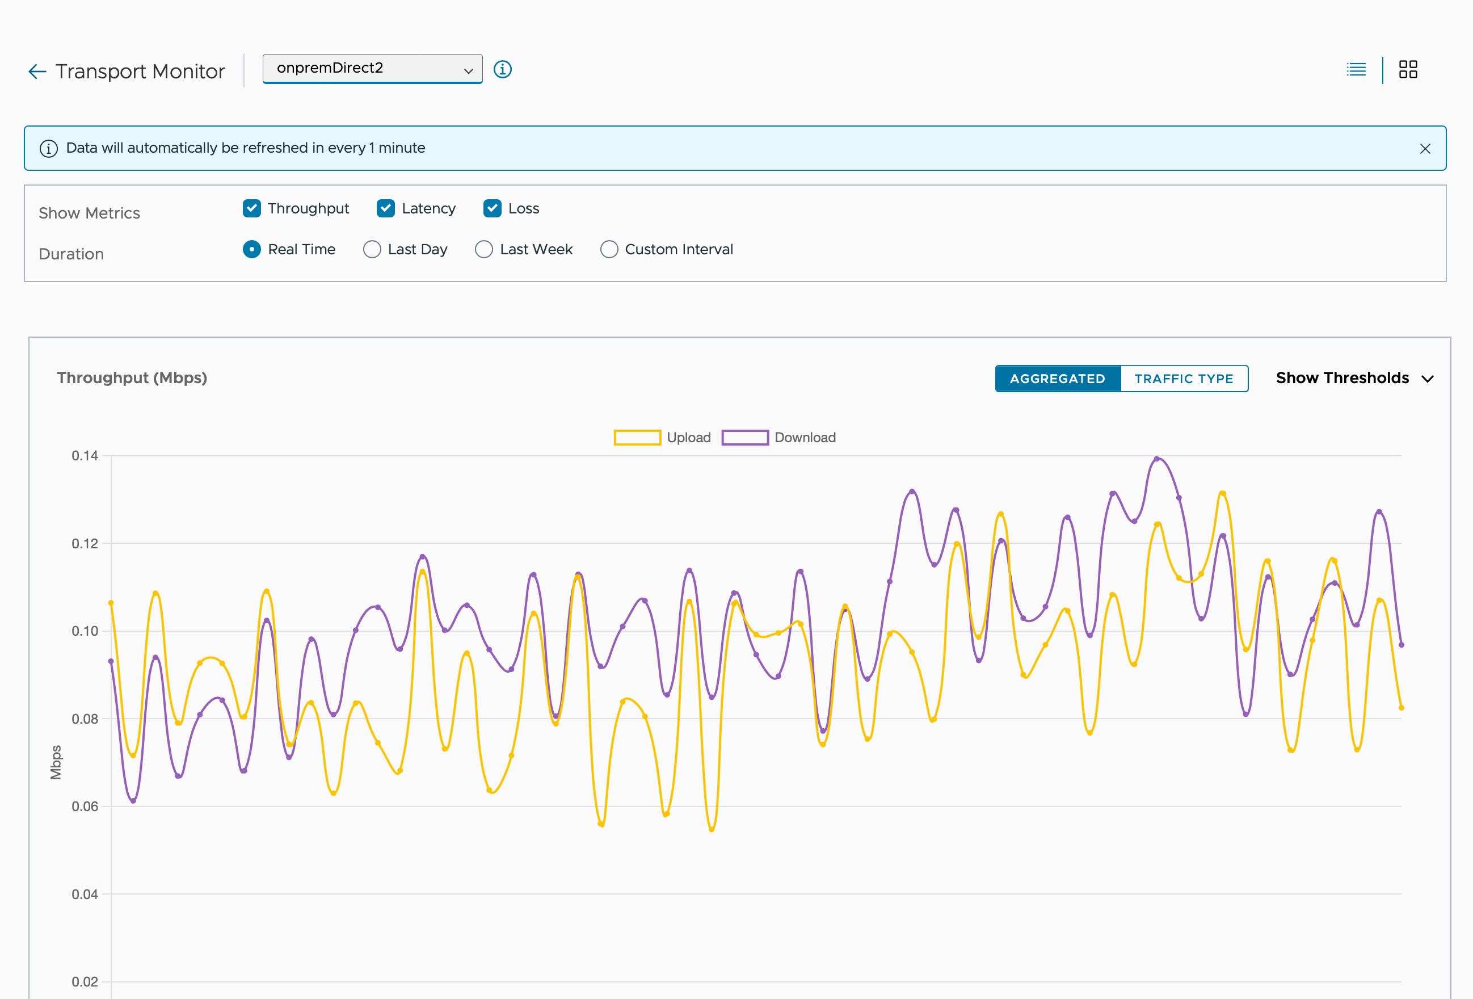Choose the Custom Interval duration

coord(609,249)
